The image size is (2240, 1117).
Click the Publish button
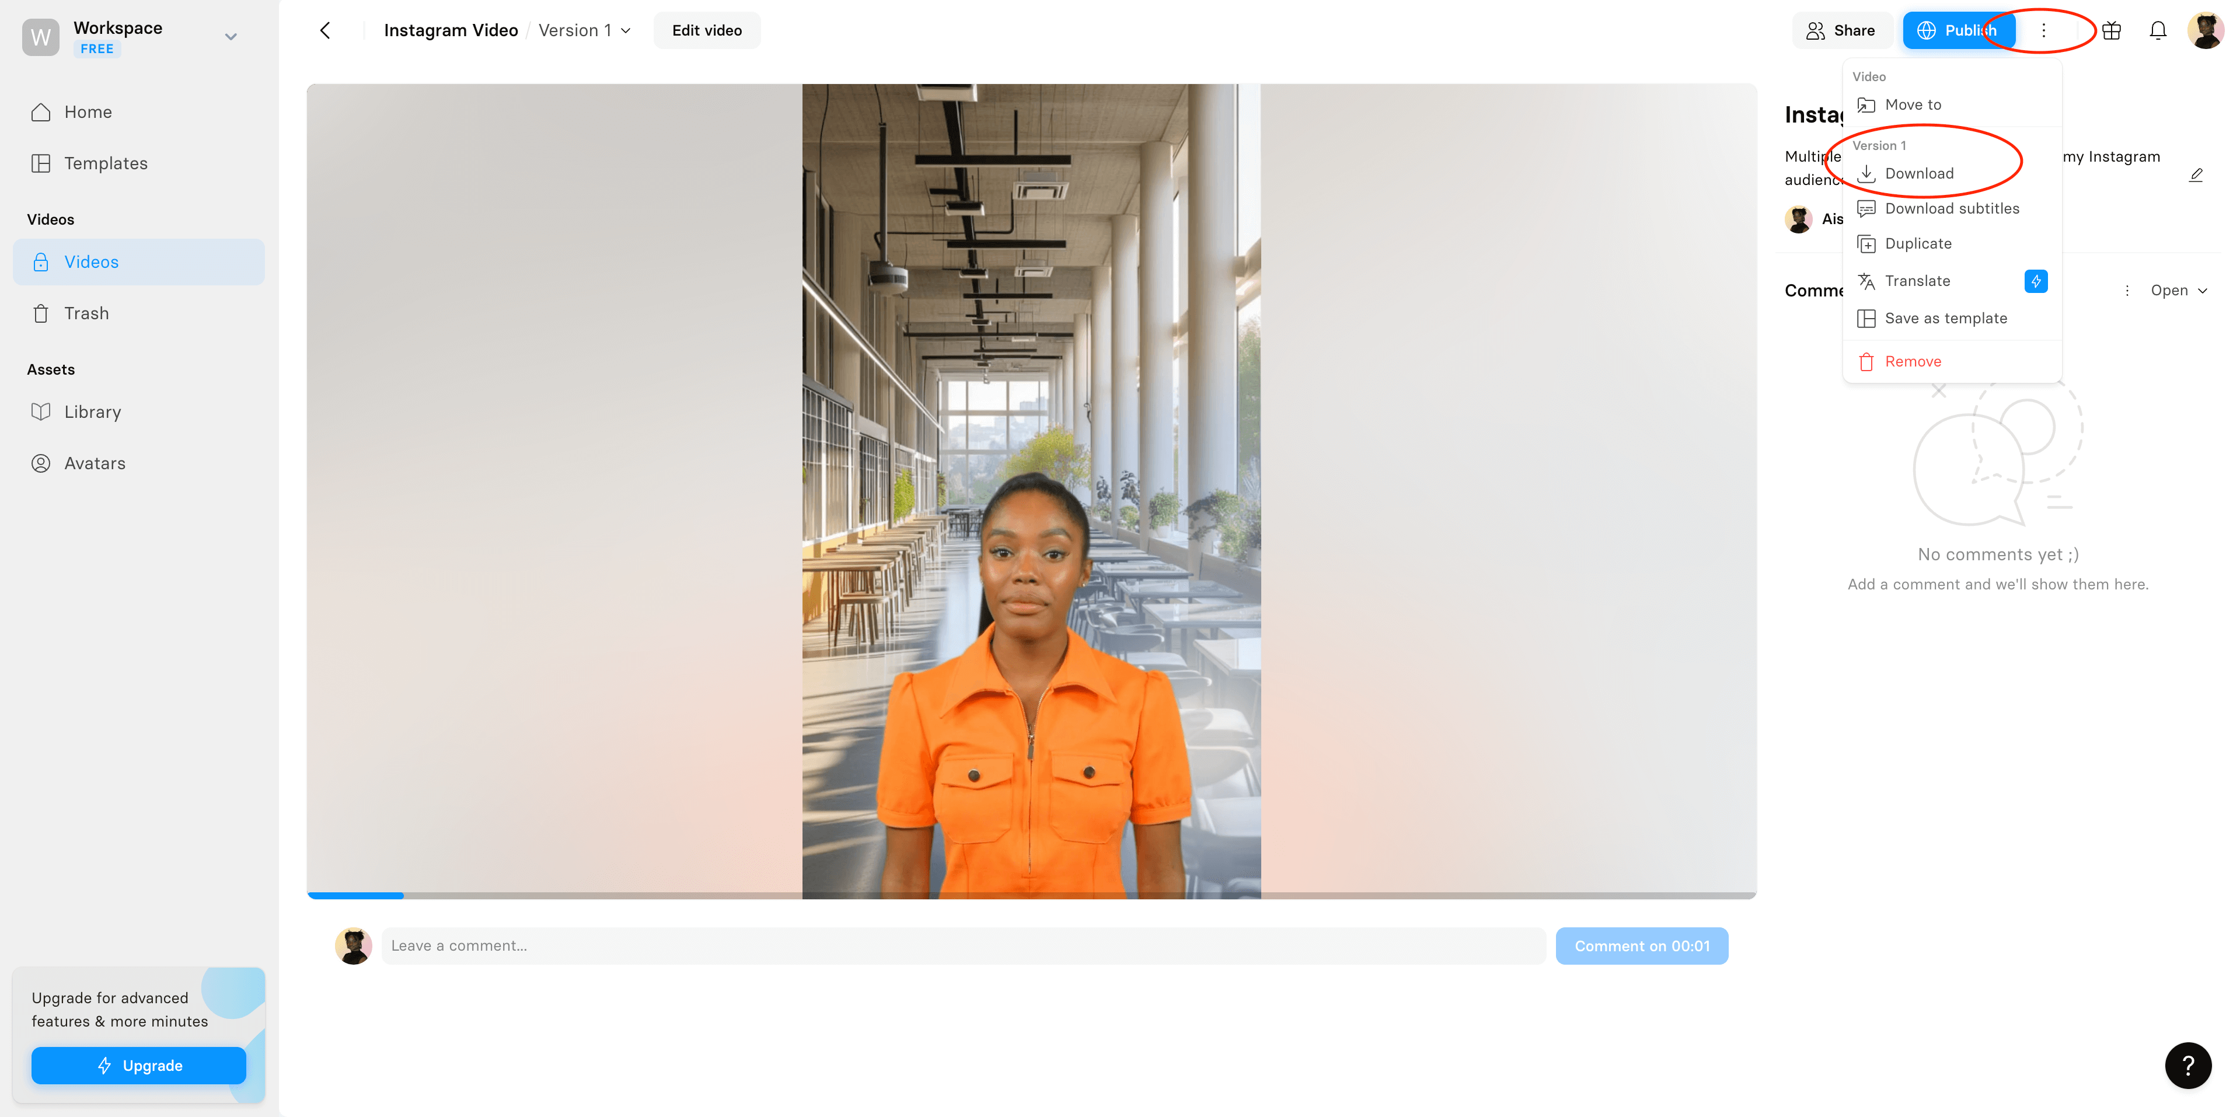1959,30
